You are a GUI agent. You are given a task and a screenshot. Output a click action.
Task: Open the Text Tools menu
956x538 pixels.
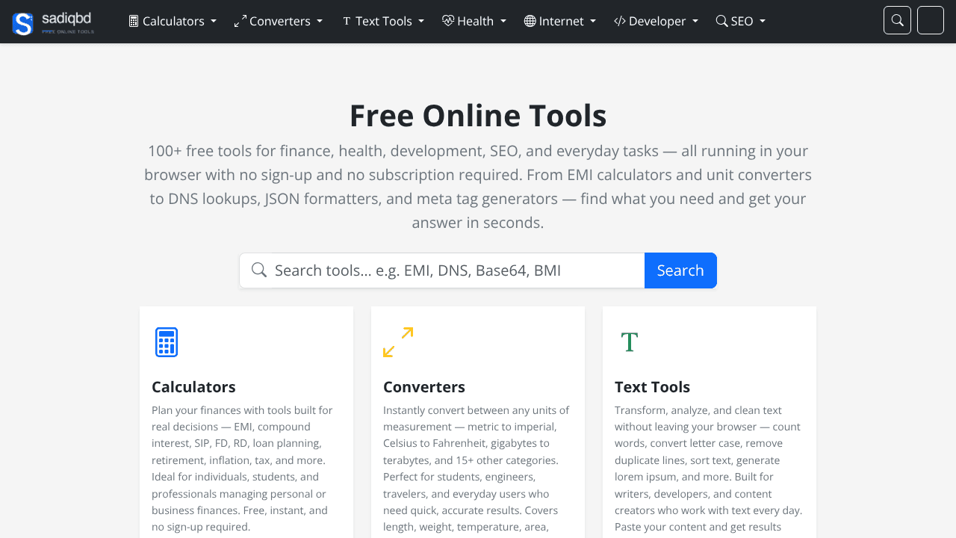383,21
